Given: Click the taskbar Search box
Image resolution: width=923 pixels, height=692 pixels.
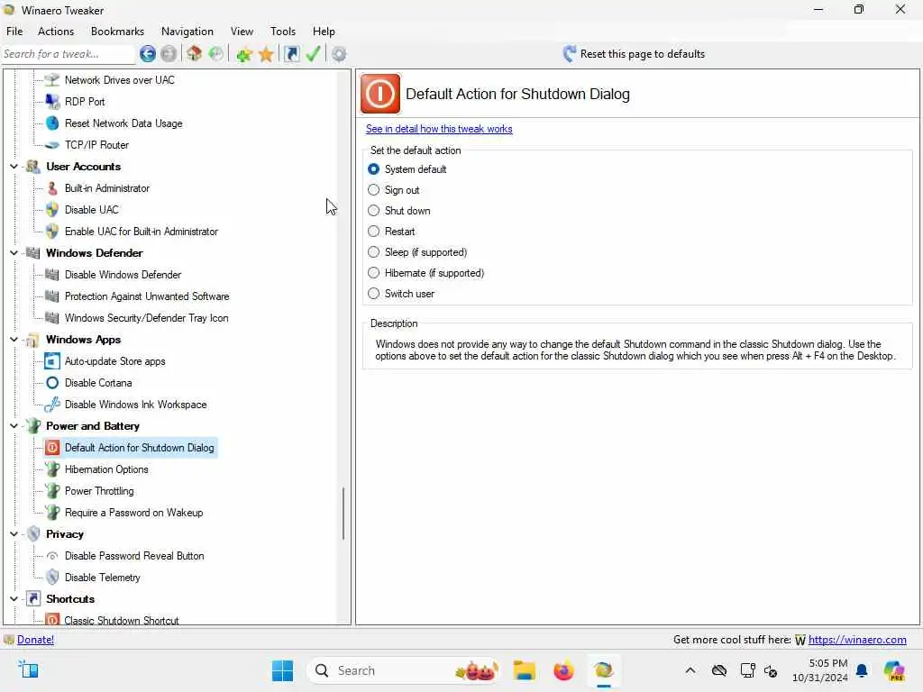Looking at the screenshot, I should tap(404, 670).
